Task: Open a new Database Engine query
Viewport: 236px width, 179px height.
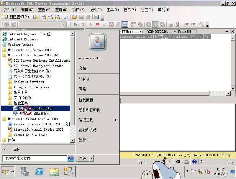Action: (35, 18)
